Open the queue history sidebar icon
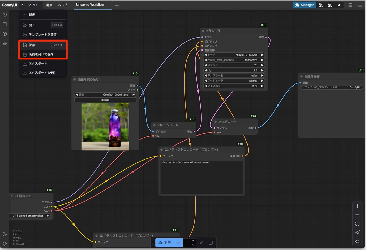Screen dimensions: 366x250 tap(4, 14)
